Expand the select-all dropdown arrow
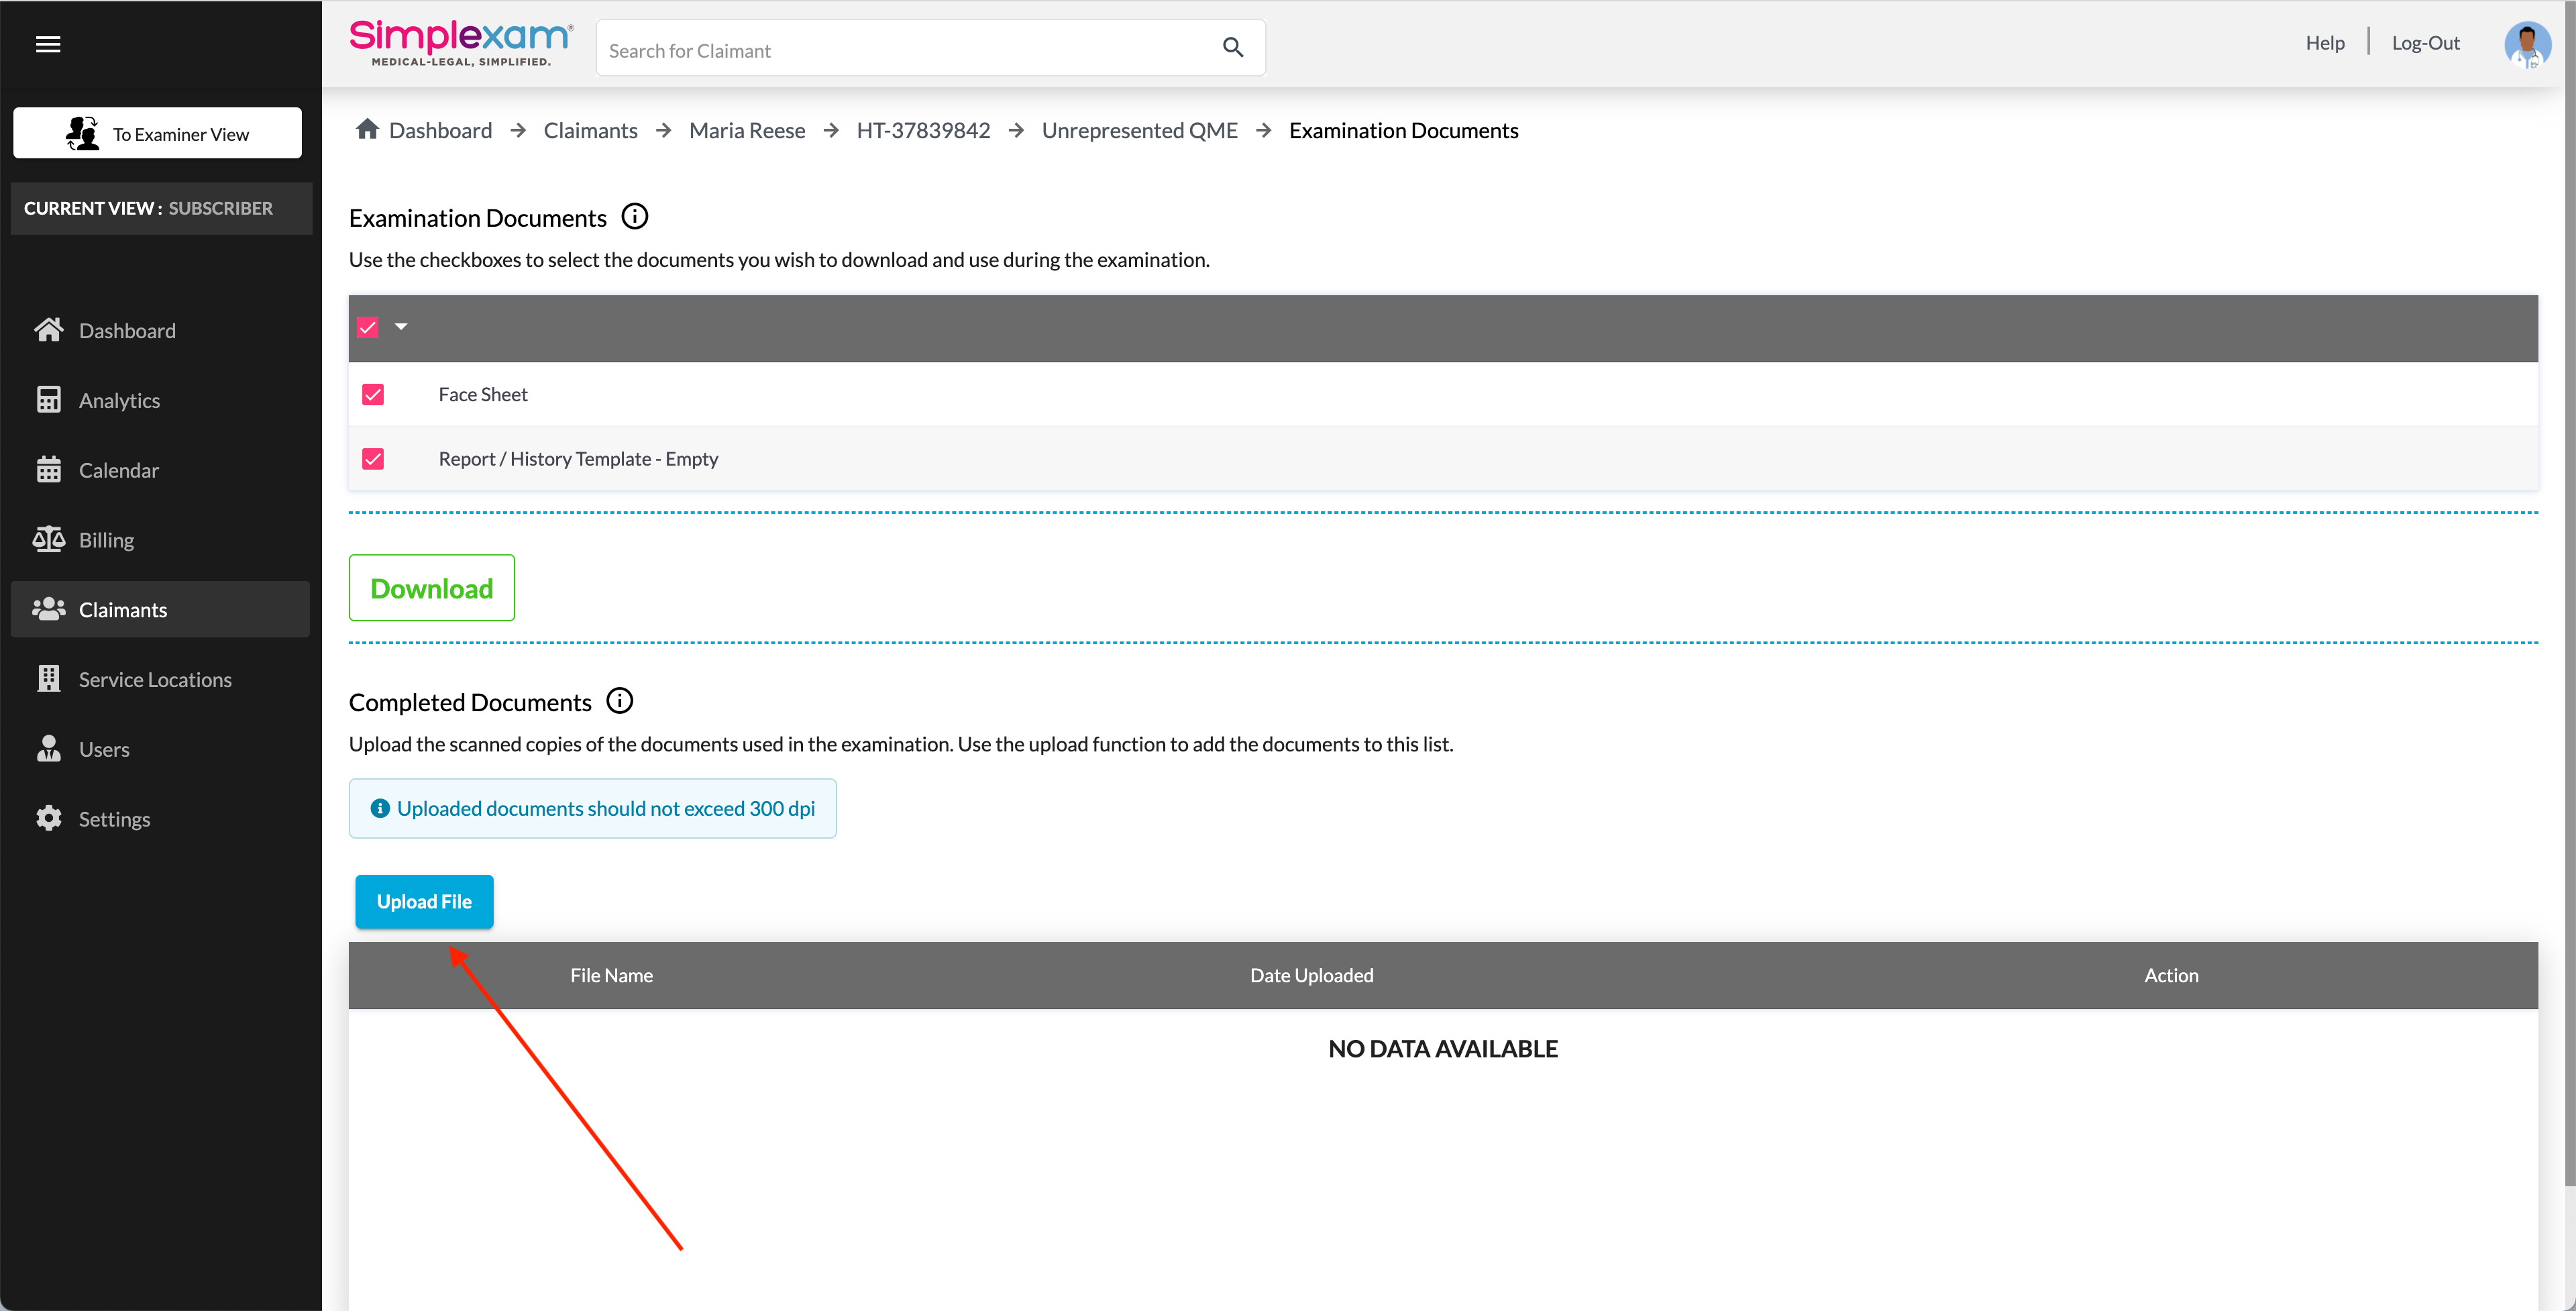The width and height of the screenshot is (2576, 1311). pyautogui.click(x=401, y=327)
